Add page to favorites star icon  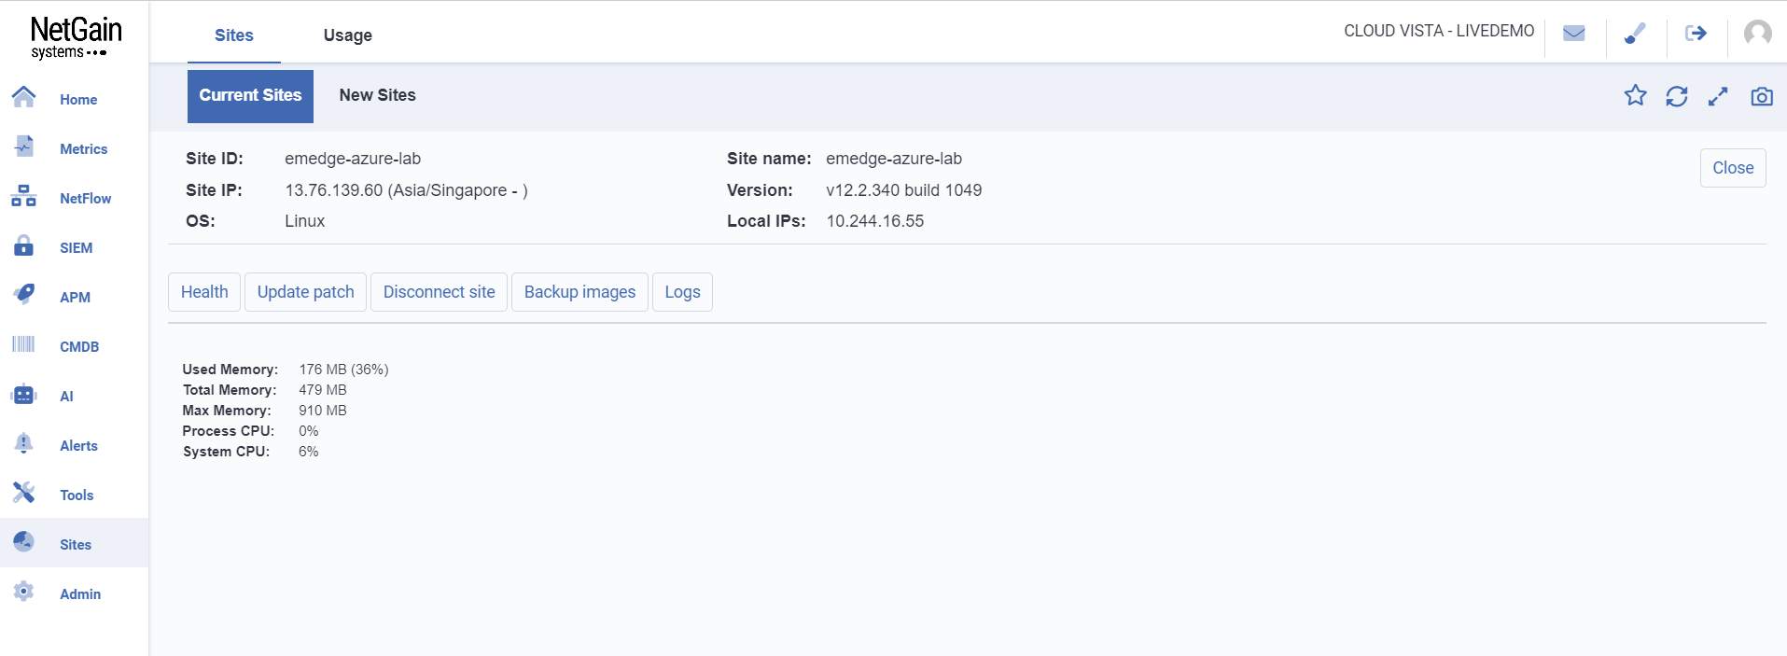1636,95
